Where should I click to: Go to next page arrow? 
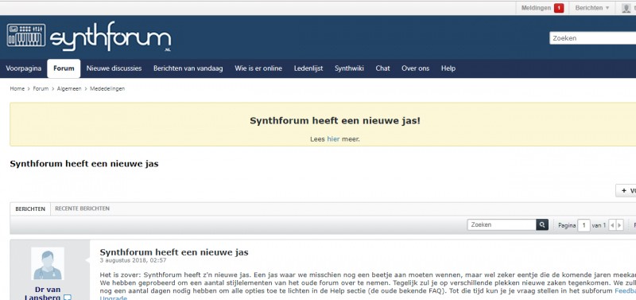(x=619, y=225)
